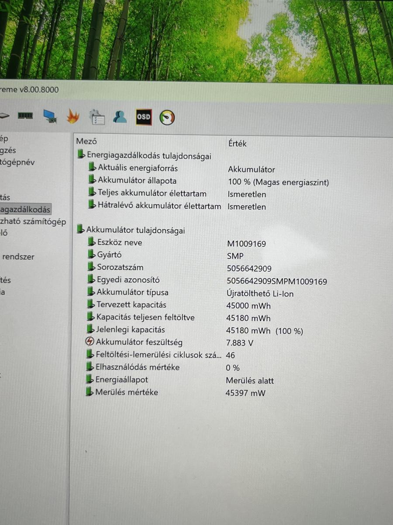Open the OSD panel icon
The image size is (393, 525).
(144, 117)
